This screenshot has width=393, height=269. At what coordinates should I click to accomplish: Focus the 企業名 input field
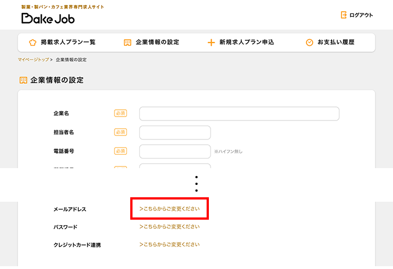[239, 114]
